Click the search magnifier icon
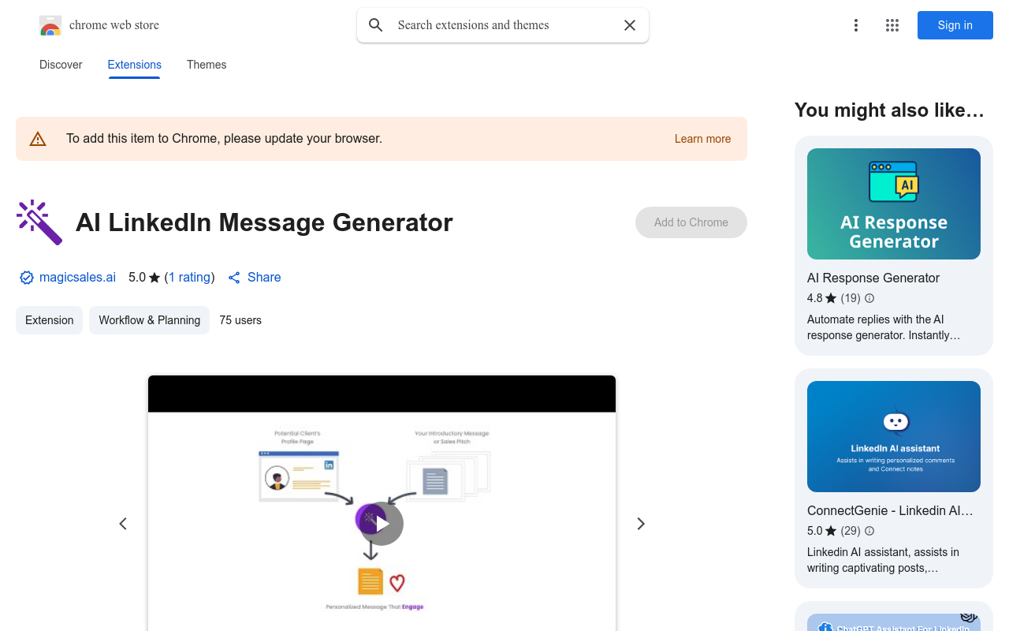 click(x=376, y=25)
